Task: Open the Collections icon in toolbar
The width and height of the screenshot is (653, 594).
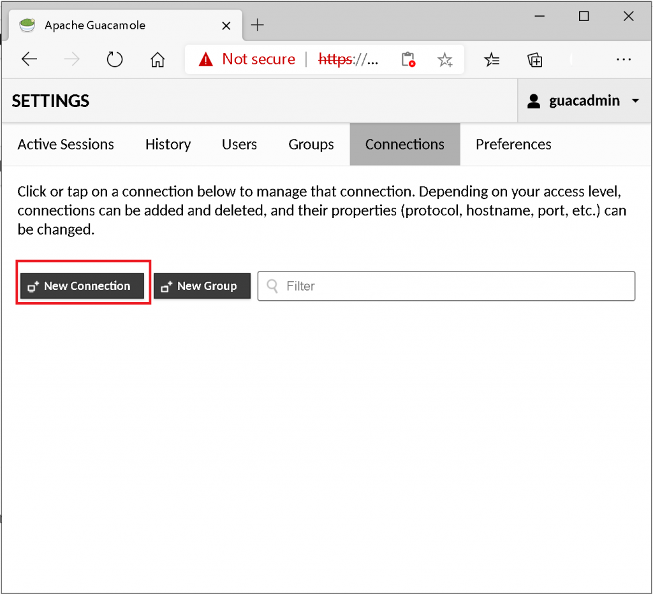Action: pyautogui.click(x=535, y=60)
